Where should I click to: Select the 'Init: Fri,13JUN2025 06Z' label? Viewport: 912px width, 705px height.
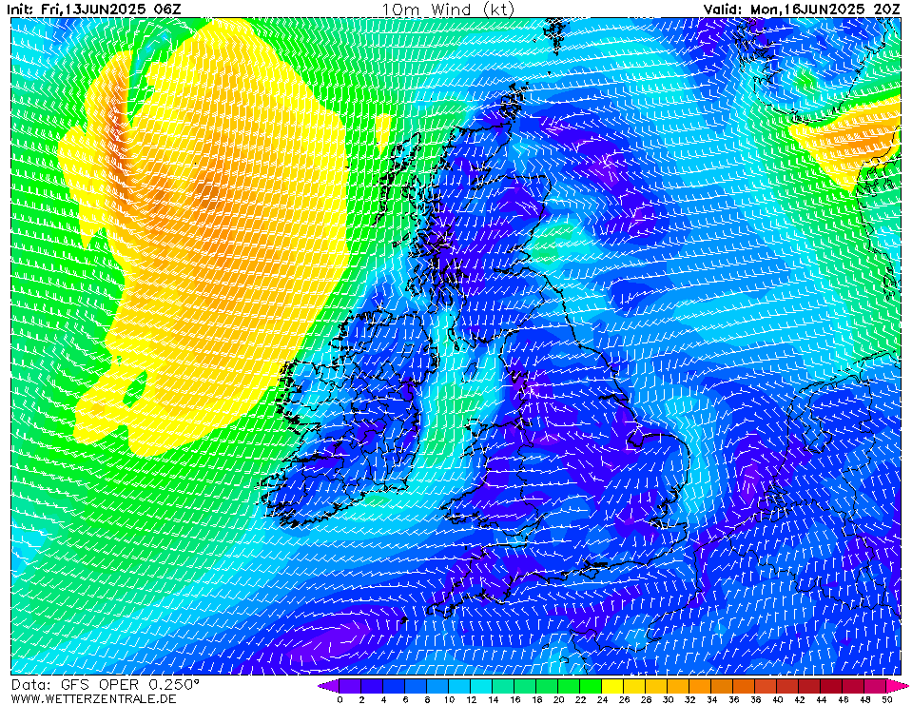coord(93,10)
